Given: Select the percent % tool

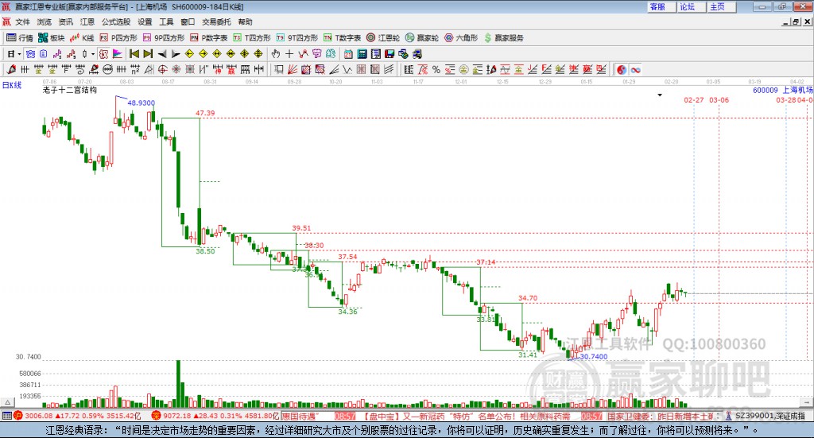Looking at the screenshot, I should [x=436, y=69].
